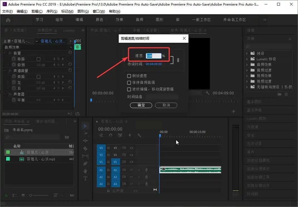Select the Selection tool in the timeline toolbar
298x207 pixels.
coord(85,126)
